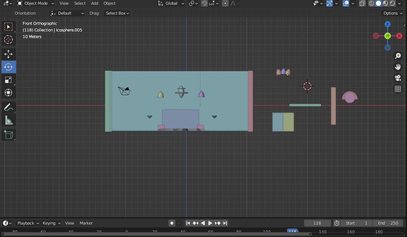Pick the Measure tool

[x=8, y=120]
